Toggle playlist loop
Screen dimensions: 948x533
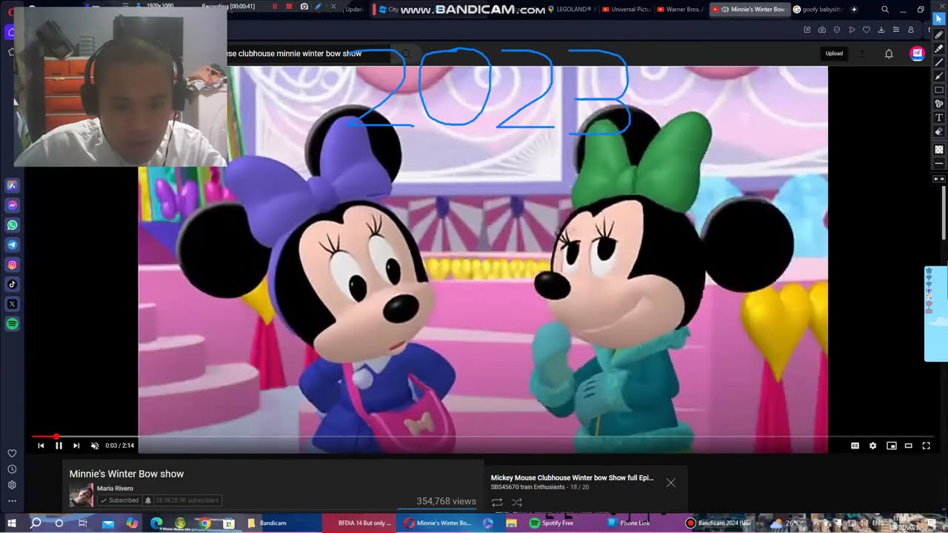(x=497, y=502)
